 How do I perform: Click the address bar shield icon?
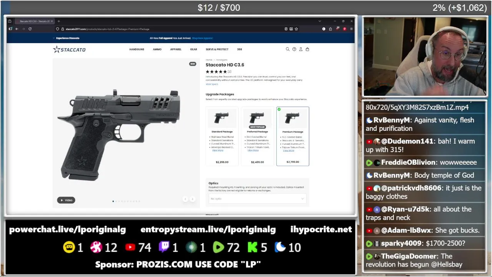point(57,29)
